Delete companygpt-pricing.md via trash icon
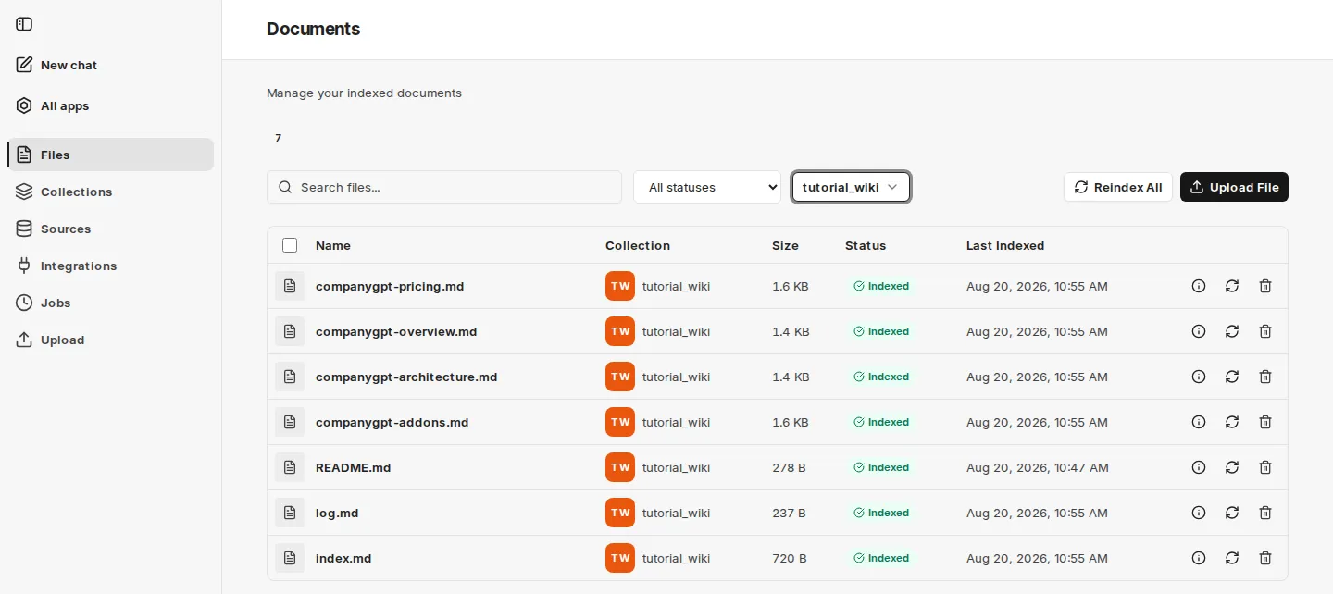Viewport: 1333px width, 594px height. (x=1265, y=286)
